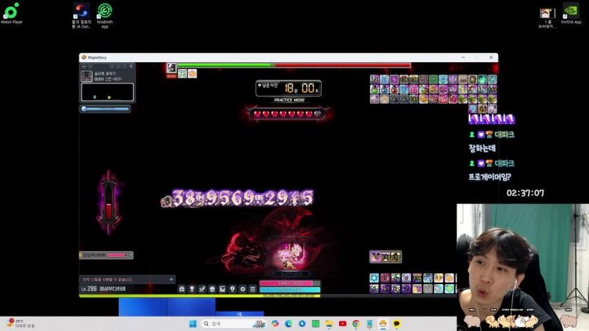Open the minimap dropdown arrow

point(131,66)
